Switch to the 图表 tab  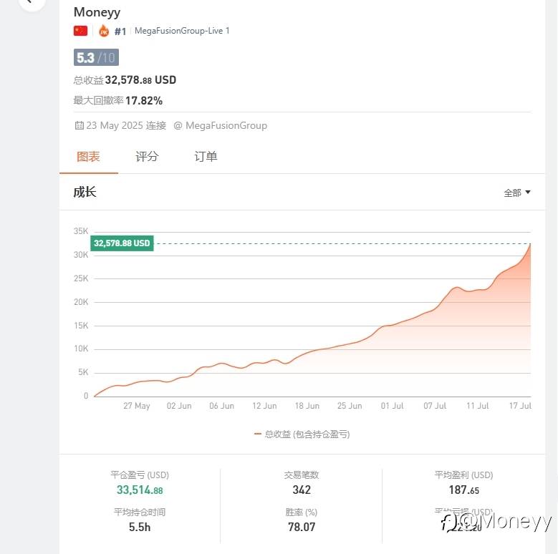(88, 157)
